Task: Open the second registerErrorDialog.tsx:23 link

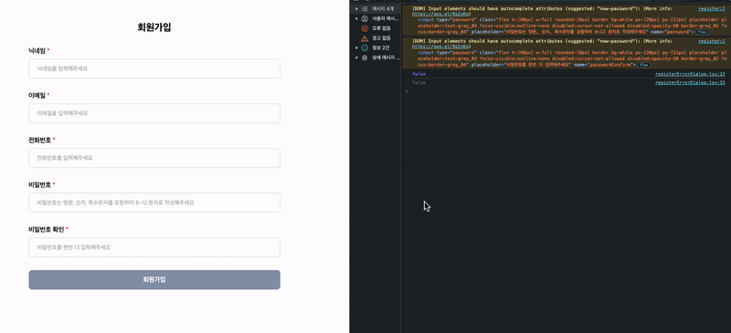Action: point(690,82)
